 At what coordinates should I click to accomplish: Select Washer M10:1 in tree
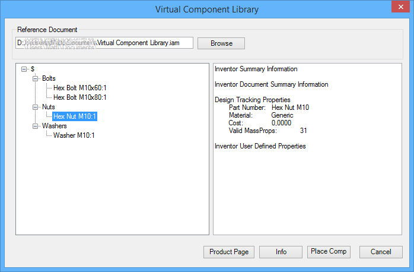click(x=74, y=135)
